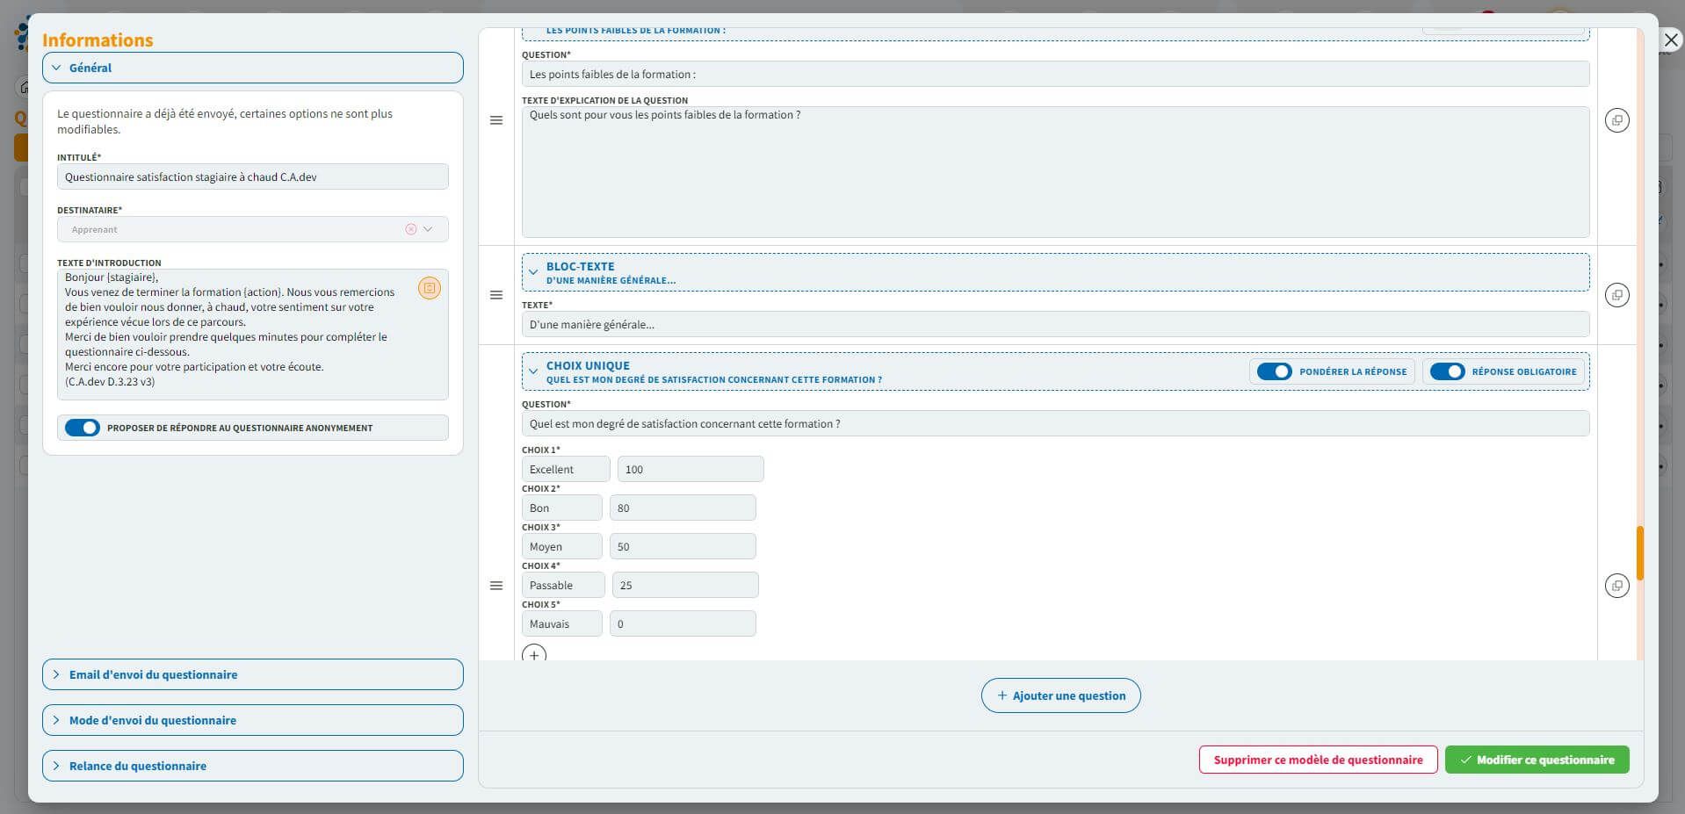Click Ajouter une question button
Screen dimensions: 1685x814
point(1060,695)
